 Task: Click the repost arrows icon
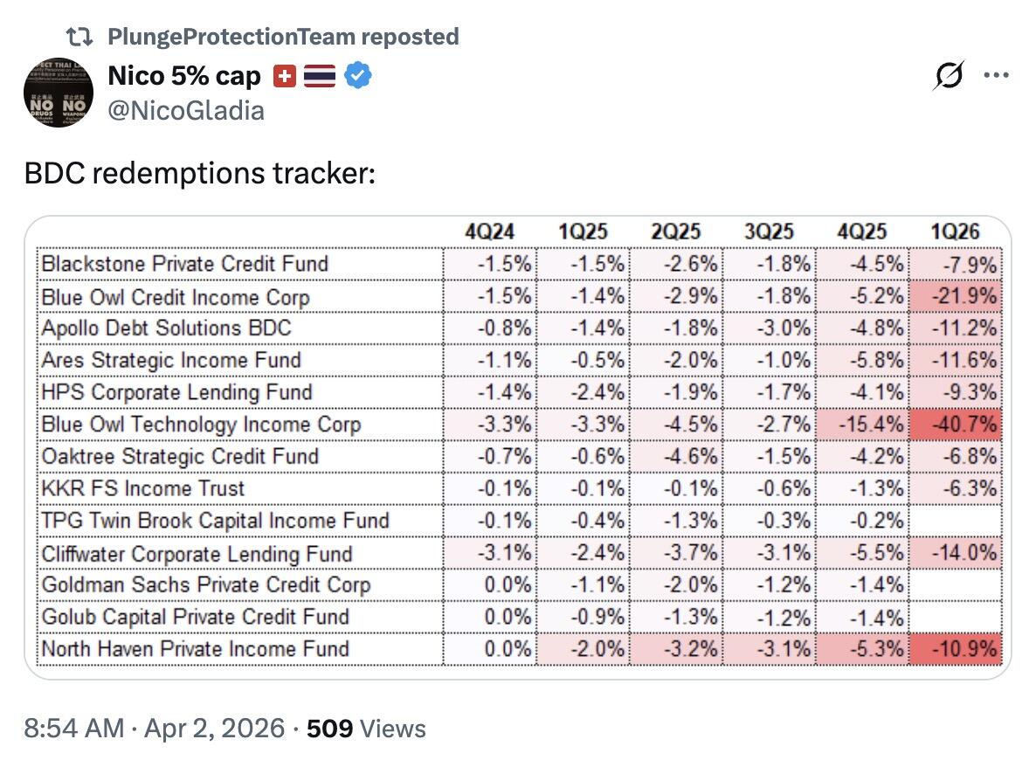click(x=80, y=37)
